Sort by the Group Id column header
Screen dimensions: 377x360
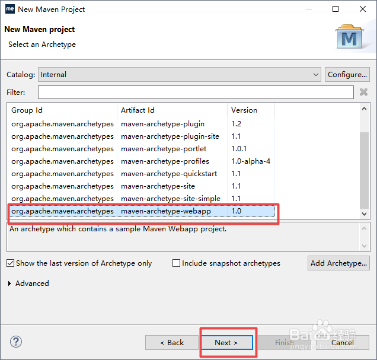click(x=62, y=110)
